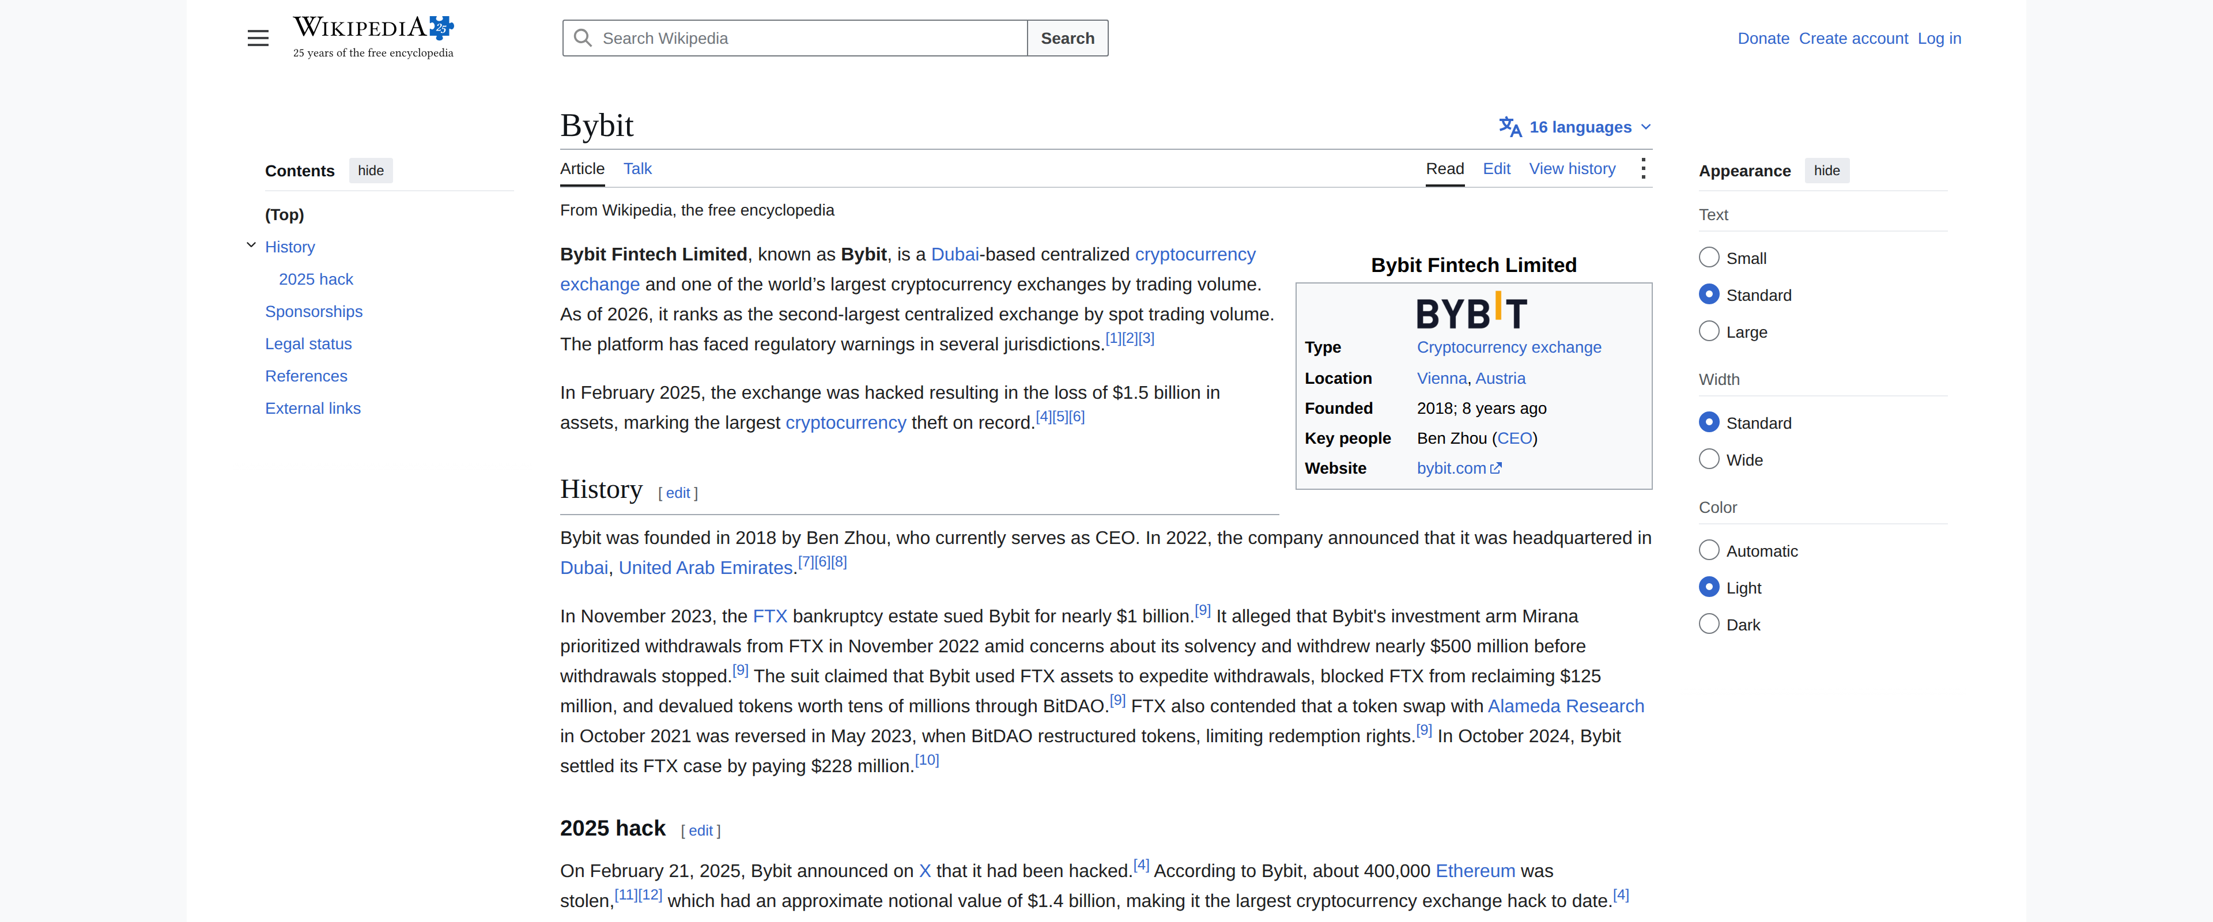
Task: Jump to (Top) in Contents
Action: [284, 215]
